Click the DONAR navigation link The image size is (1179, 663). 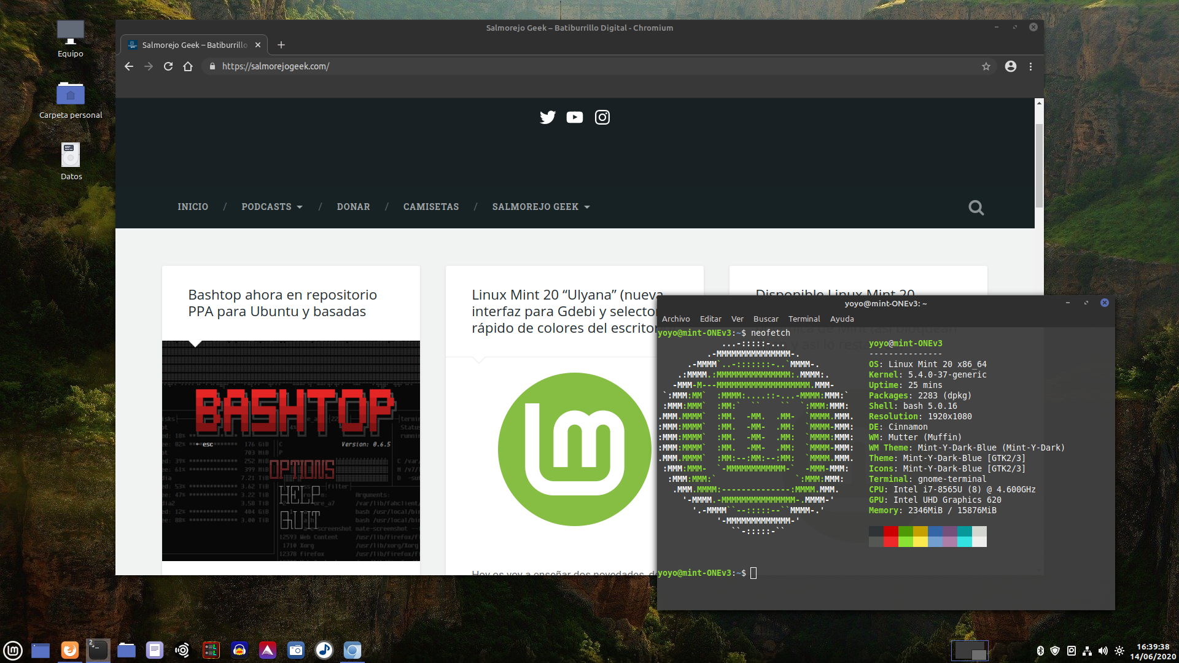[x=353, y=207]
